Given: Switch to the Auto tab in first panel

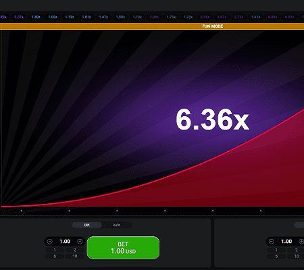Looking at the screenshot, I should pos(116,225).
